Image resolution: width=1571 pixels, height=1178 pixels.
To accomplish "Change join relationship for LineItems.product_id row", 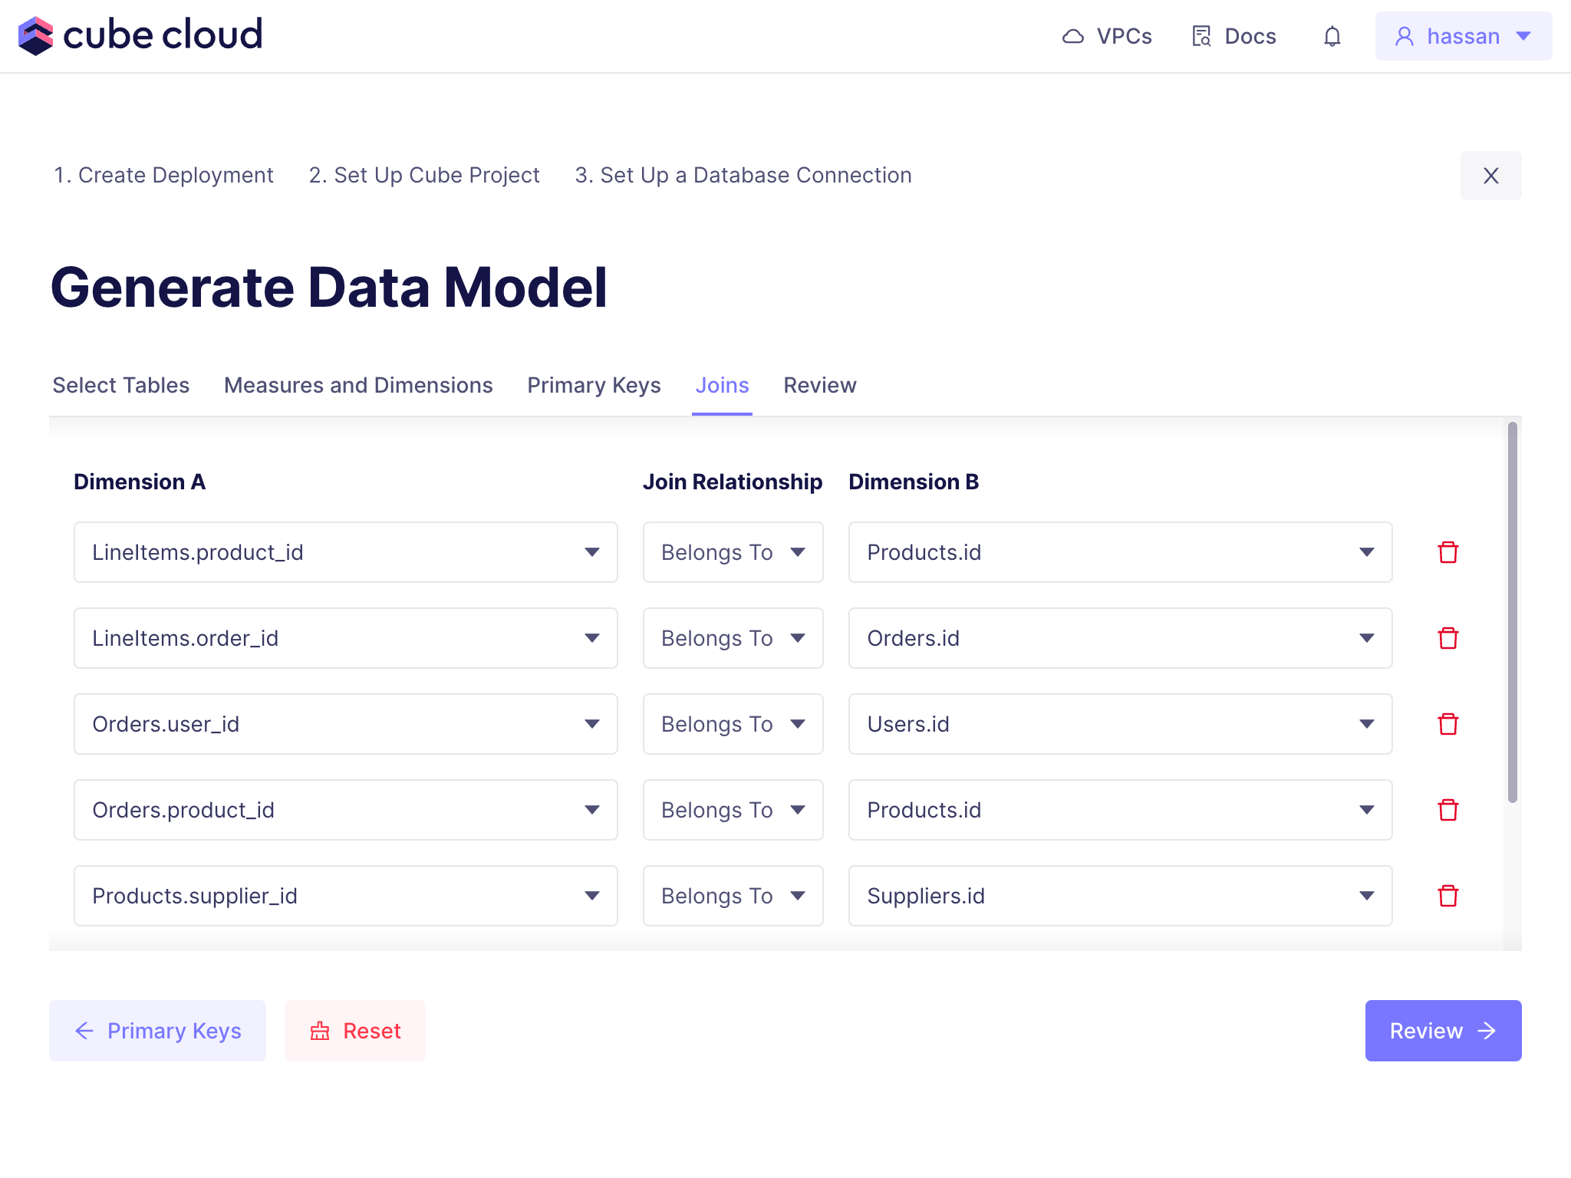I will 733,552.
